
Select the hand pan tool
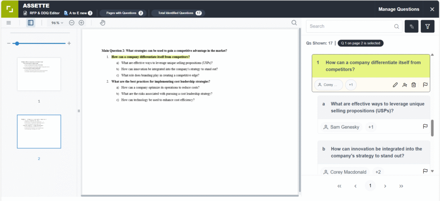102,23
